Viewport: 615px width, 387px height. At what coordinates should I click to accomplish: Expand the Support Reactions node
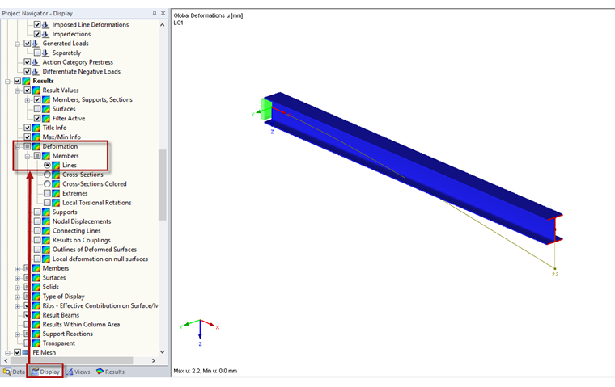coord(18,334)
